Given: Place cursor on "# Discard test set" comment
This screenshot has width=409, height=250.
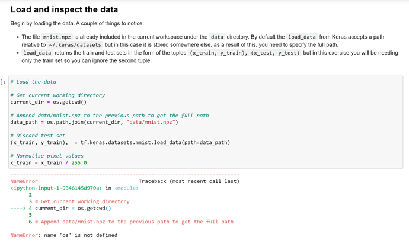Looking at the screenshot, I should pyautogui.click(x=38, y=135).
